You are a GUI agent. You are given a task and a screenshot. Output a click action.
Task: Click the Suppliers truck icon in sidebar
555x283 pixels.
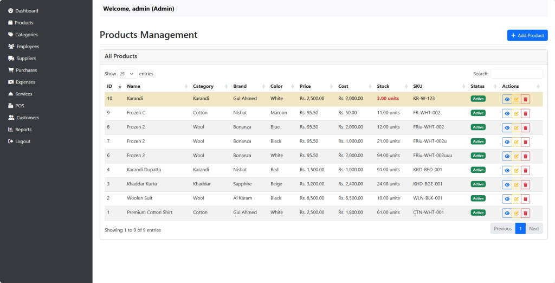click(x=10, y=59)
